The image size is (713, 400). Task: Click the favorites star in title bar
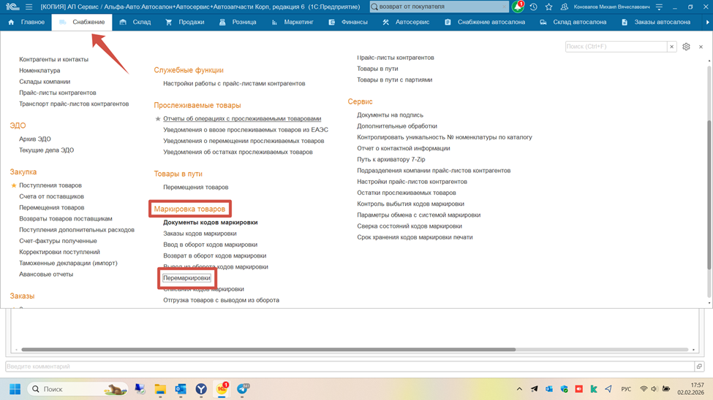point(548,7)
